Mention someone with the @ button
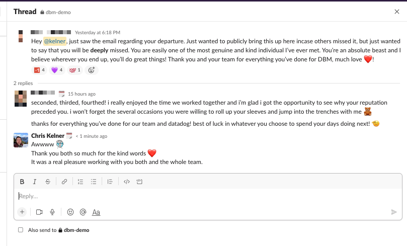 pos(83,212)
